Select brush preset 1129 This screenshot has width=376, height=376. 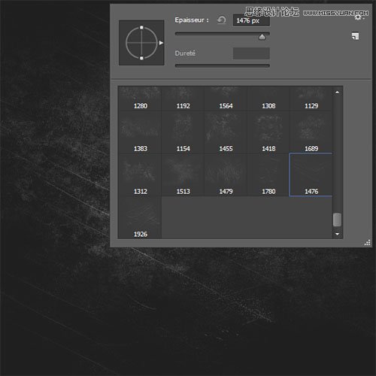(x=311, y=99)
